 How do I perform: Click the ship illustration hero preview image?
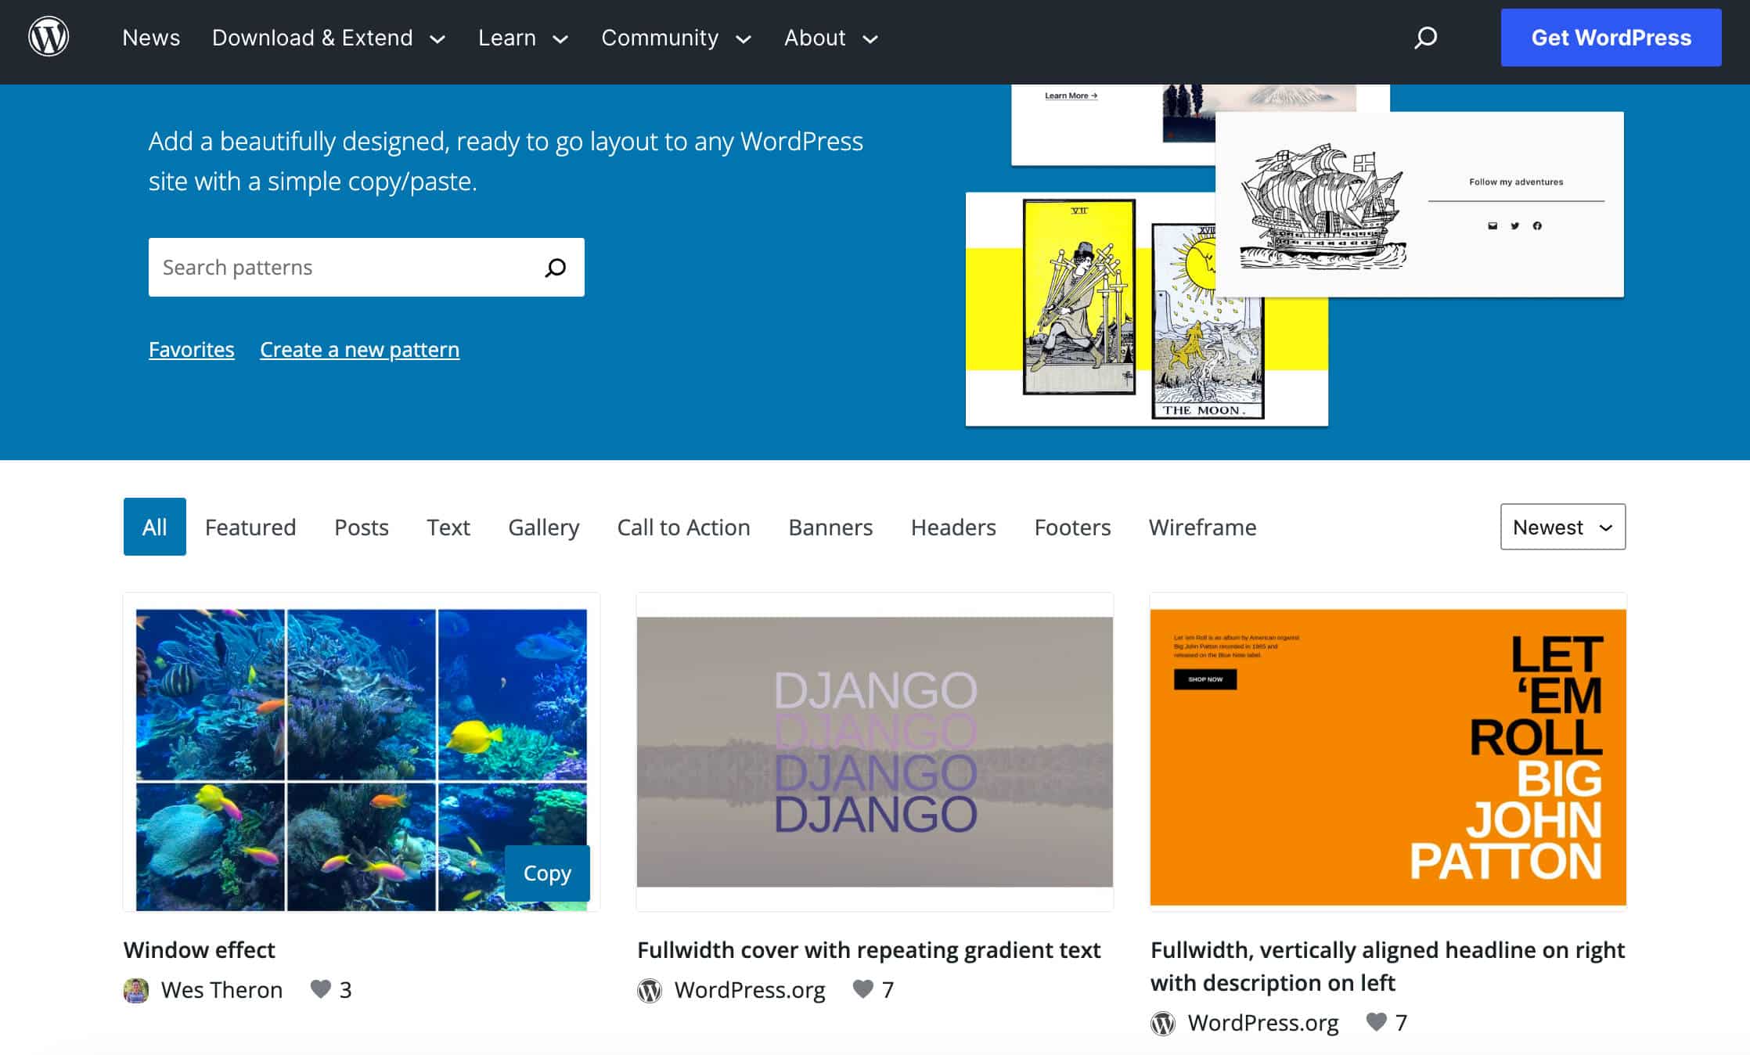click(1420, 204)
